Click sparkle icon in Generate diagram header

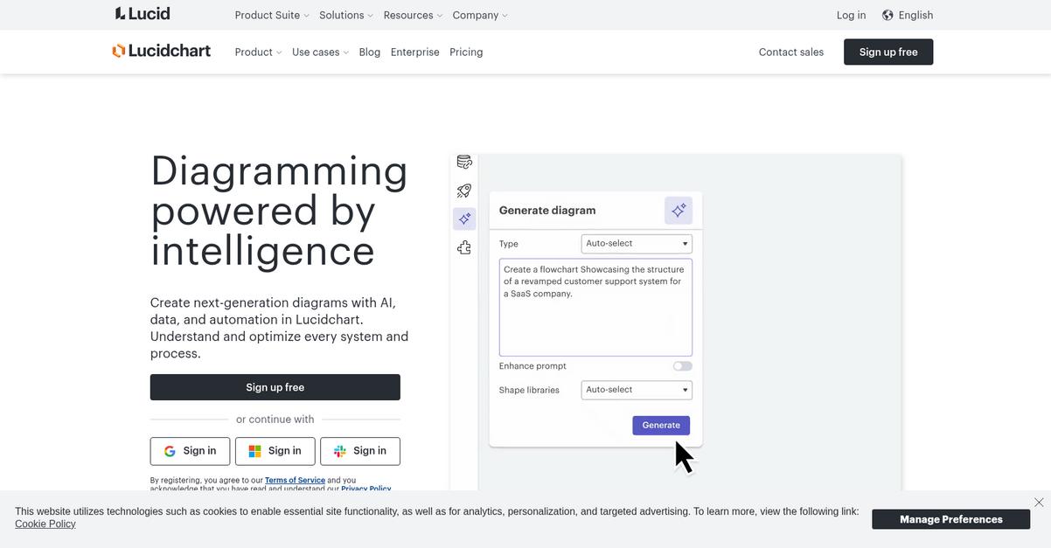tap(679, 211)
